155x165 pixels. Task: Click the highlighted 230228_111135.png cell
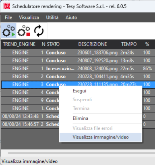97,84
